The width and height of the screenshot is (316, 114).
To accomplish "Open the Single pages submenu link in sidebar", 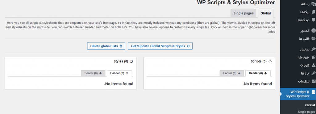I will [x=306, y=112].
